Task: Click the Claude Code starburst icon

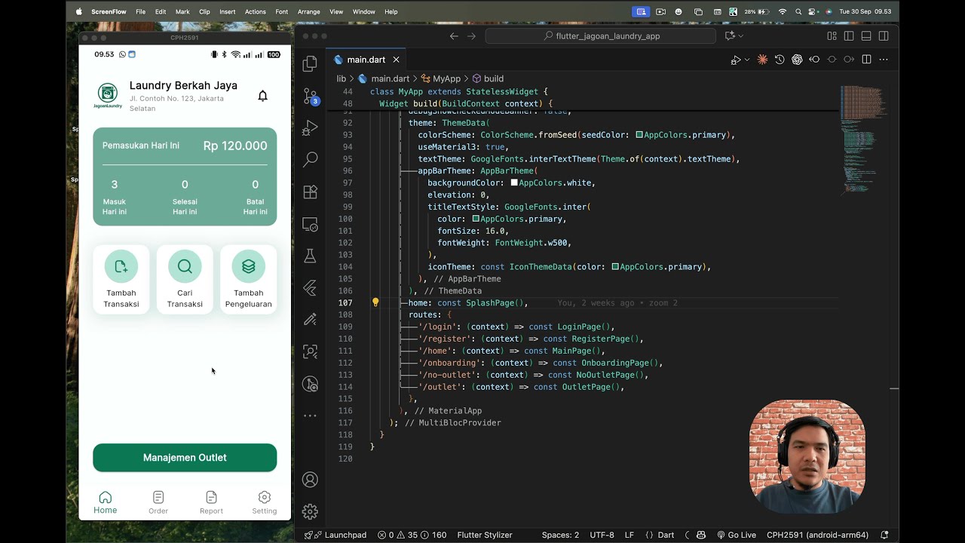Action: point(762,60)
